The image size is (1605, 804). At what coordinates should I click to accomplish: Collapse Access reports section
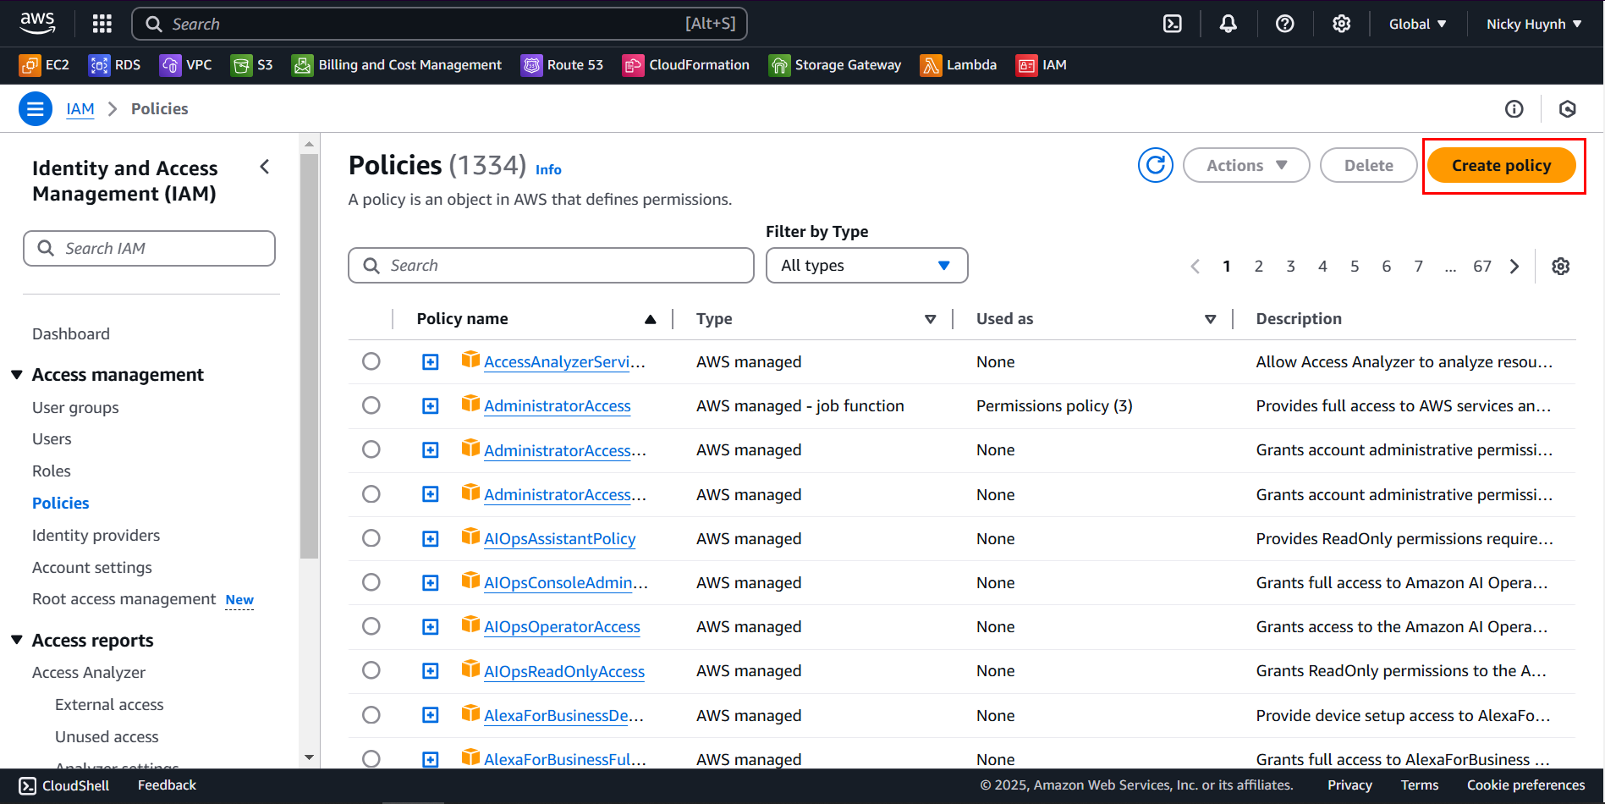coord(17,640)
